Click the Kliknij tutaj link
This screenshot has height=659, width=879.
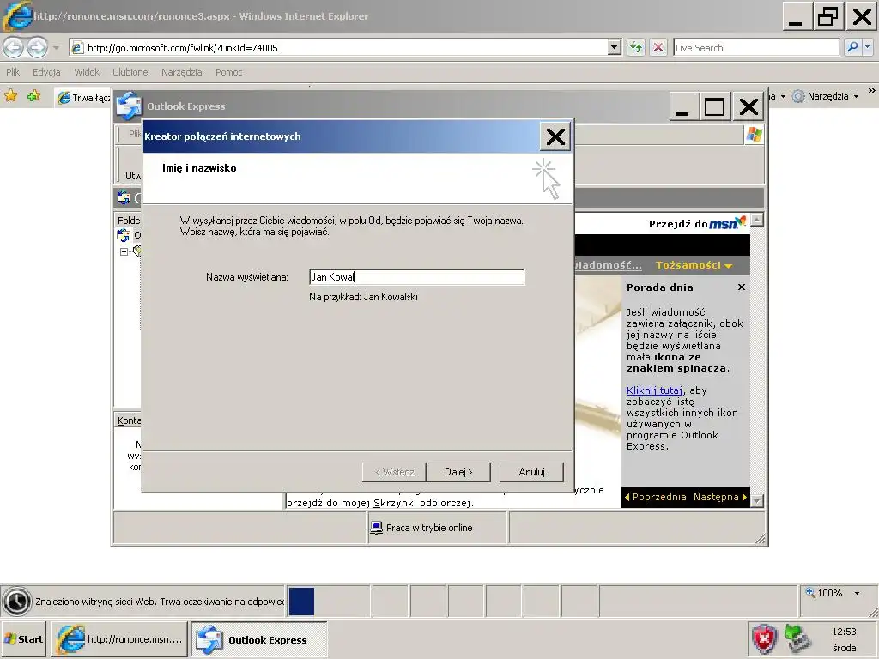[x=654, y=390]
